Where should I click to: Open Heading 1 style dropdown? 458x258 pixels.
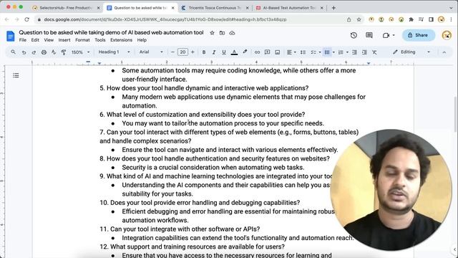pyautogui.click(x=114, y=52)
